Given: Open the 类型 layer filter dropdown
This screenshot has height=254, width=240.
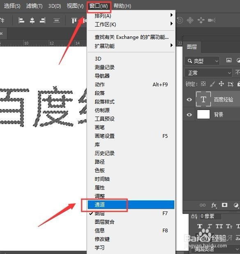Looking at the screenshot, I should 202,61.
